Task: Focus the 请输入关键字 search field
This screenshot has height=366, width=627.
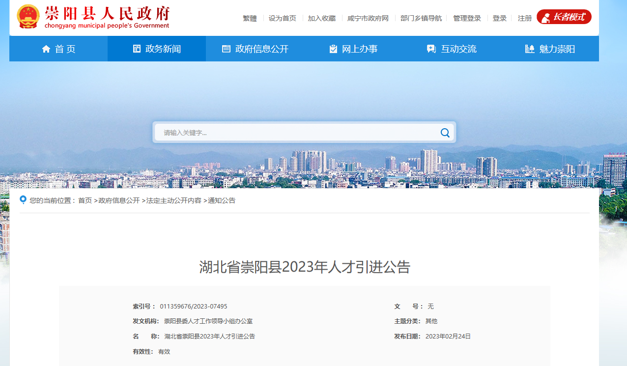Action: click(x=297, y=133)
